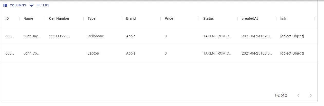Click the Cellphone type cell

tap(96, 36)
